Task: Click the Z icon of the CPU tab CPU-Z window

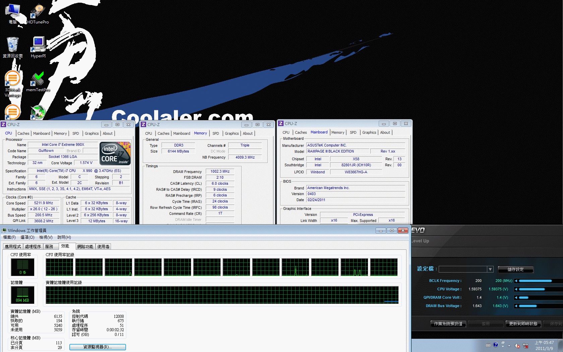Action: click(3, 124)
